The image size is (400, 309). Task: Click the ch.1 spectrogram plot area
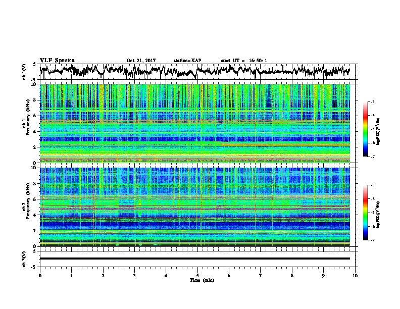[194, 123]
